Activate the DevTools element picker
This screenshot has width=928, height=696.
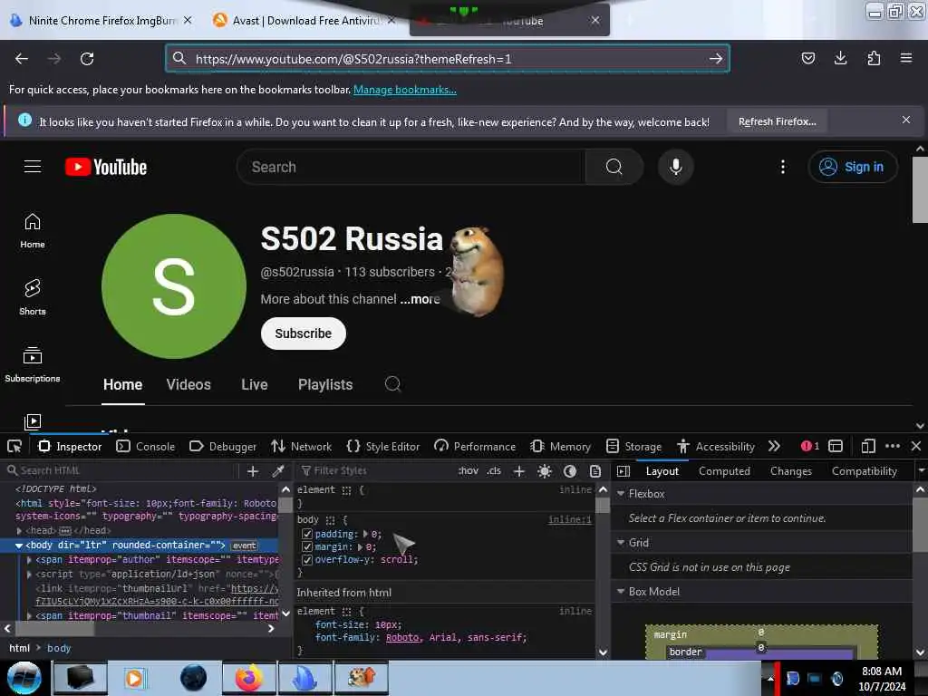click(14, 446)
